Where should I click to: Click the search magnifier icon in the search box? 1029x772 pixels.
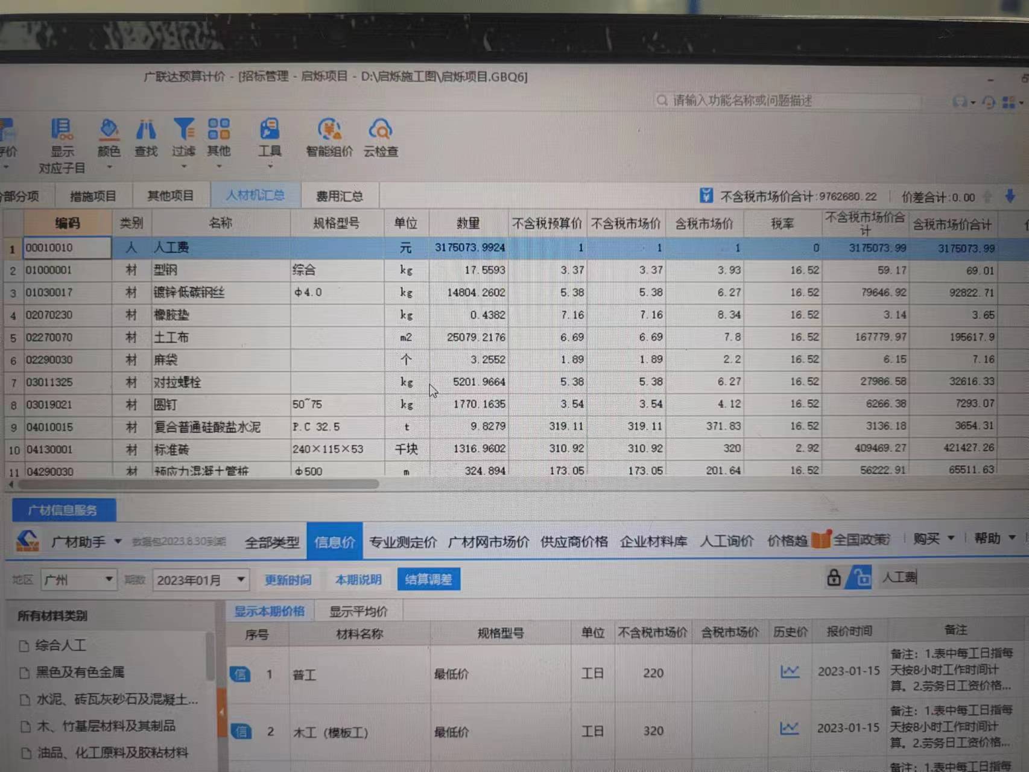(662, 100)
